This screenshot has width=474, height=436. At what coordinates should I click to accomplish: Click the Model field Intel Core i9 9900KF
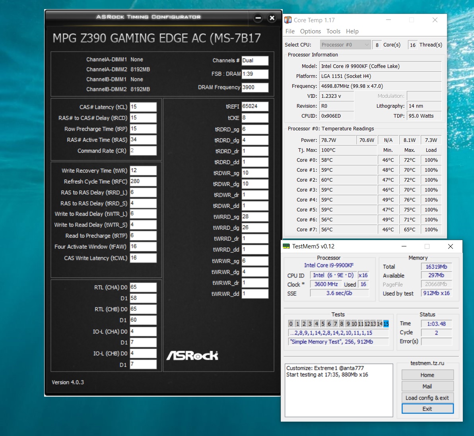pos(380,66)
